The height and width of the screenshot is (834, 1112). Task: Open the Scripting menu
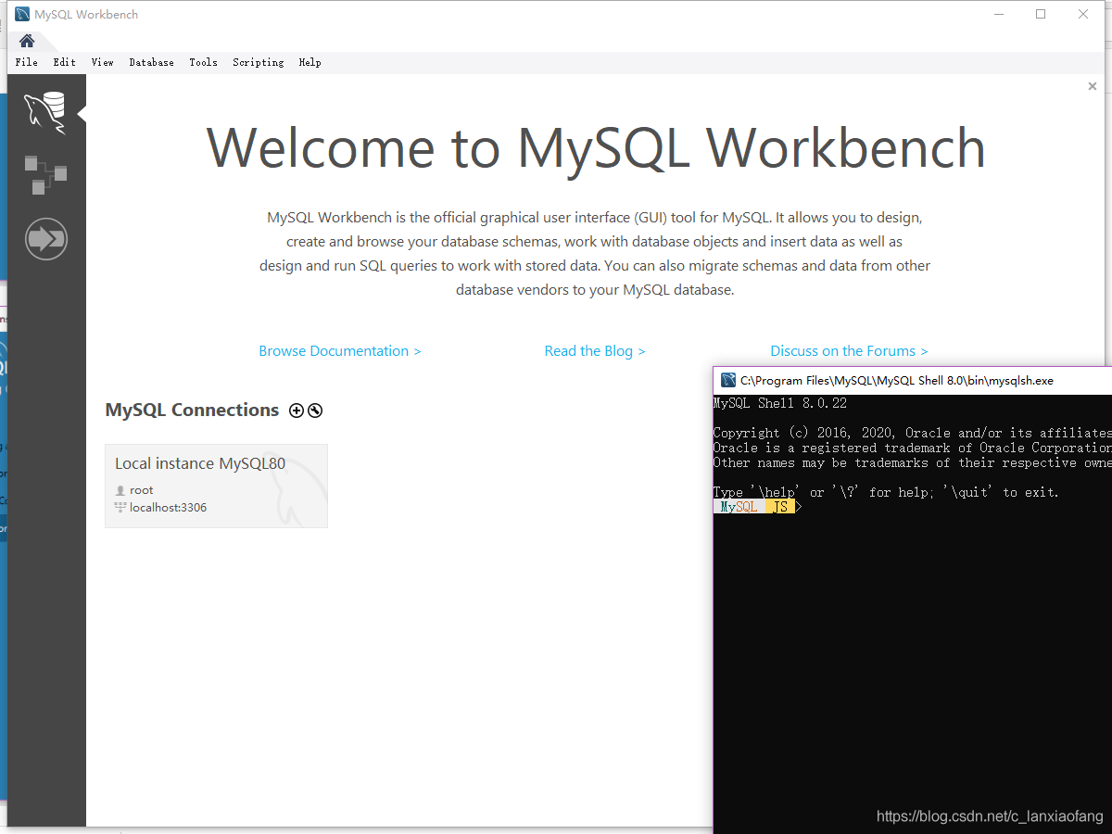pyautogui.click(x=258, y=62)
